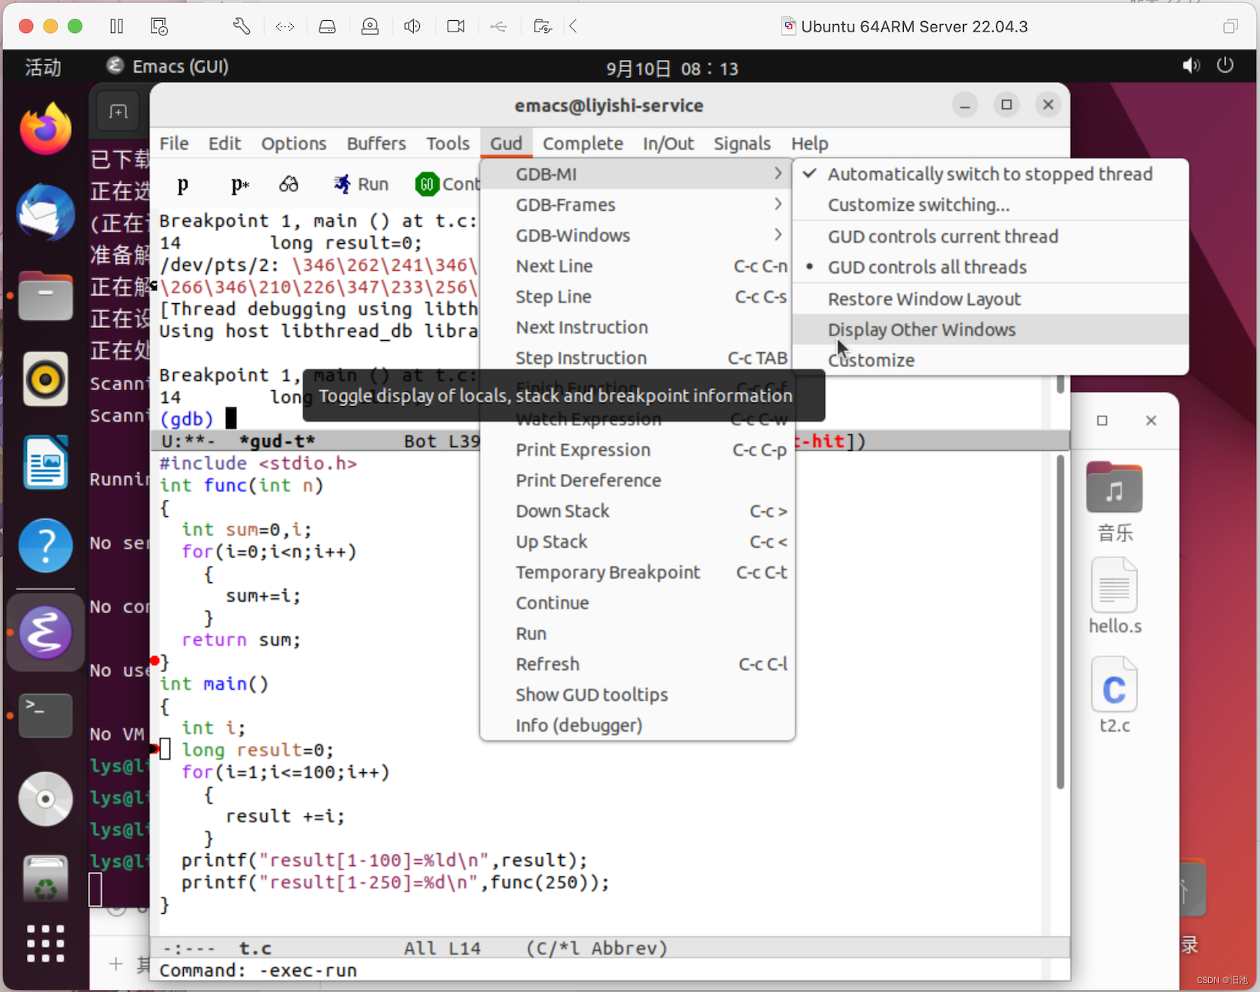
Task: Click the t.c buffer mode line
Action: (609, 948)
